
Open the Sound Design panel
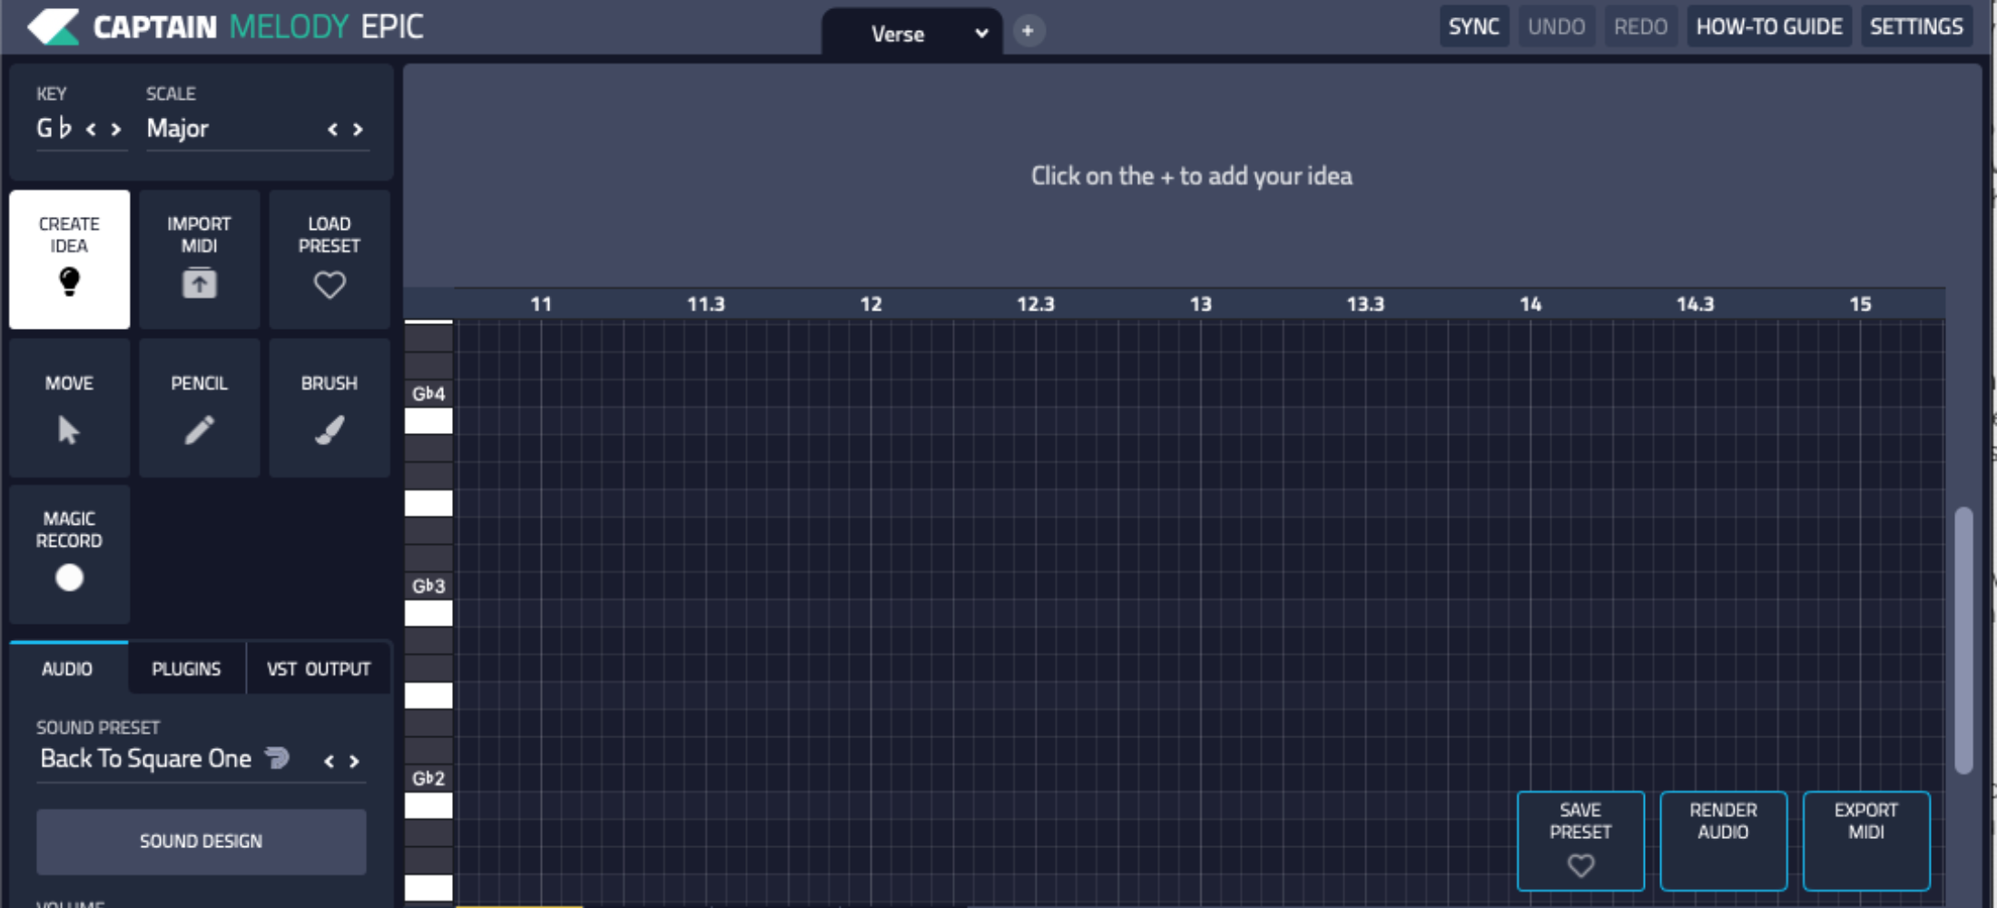[201, 842]
